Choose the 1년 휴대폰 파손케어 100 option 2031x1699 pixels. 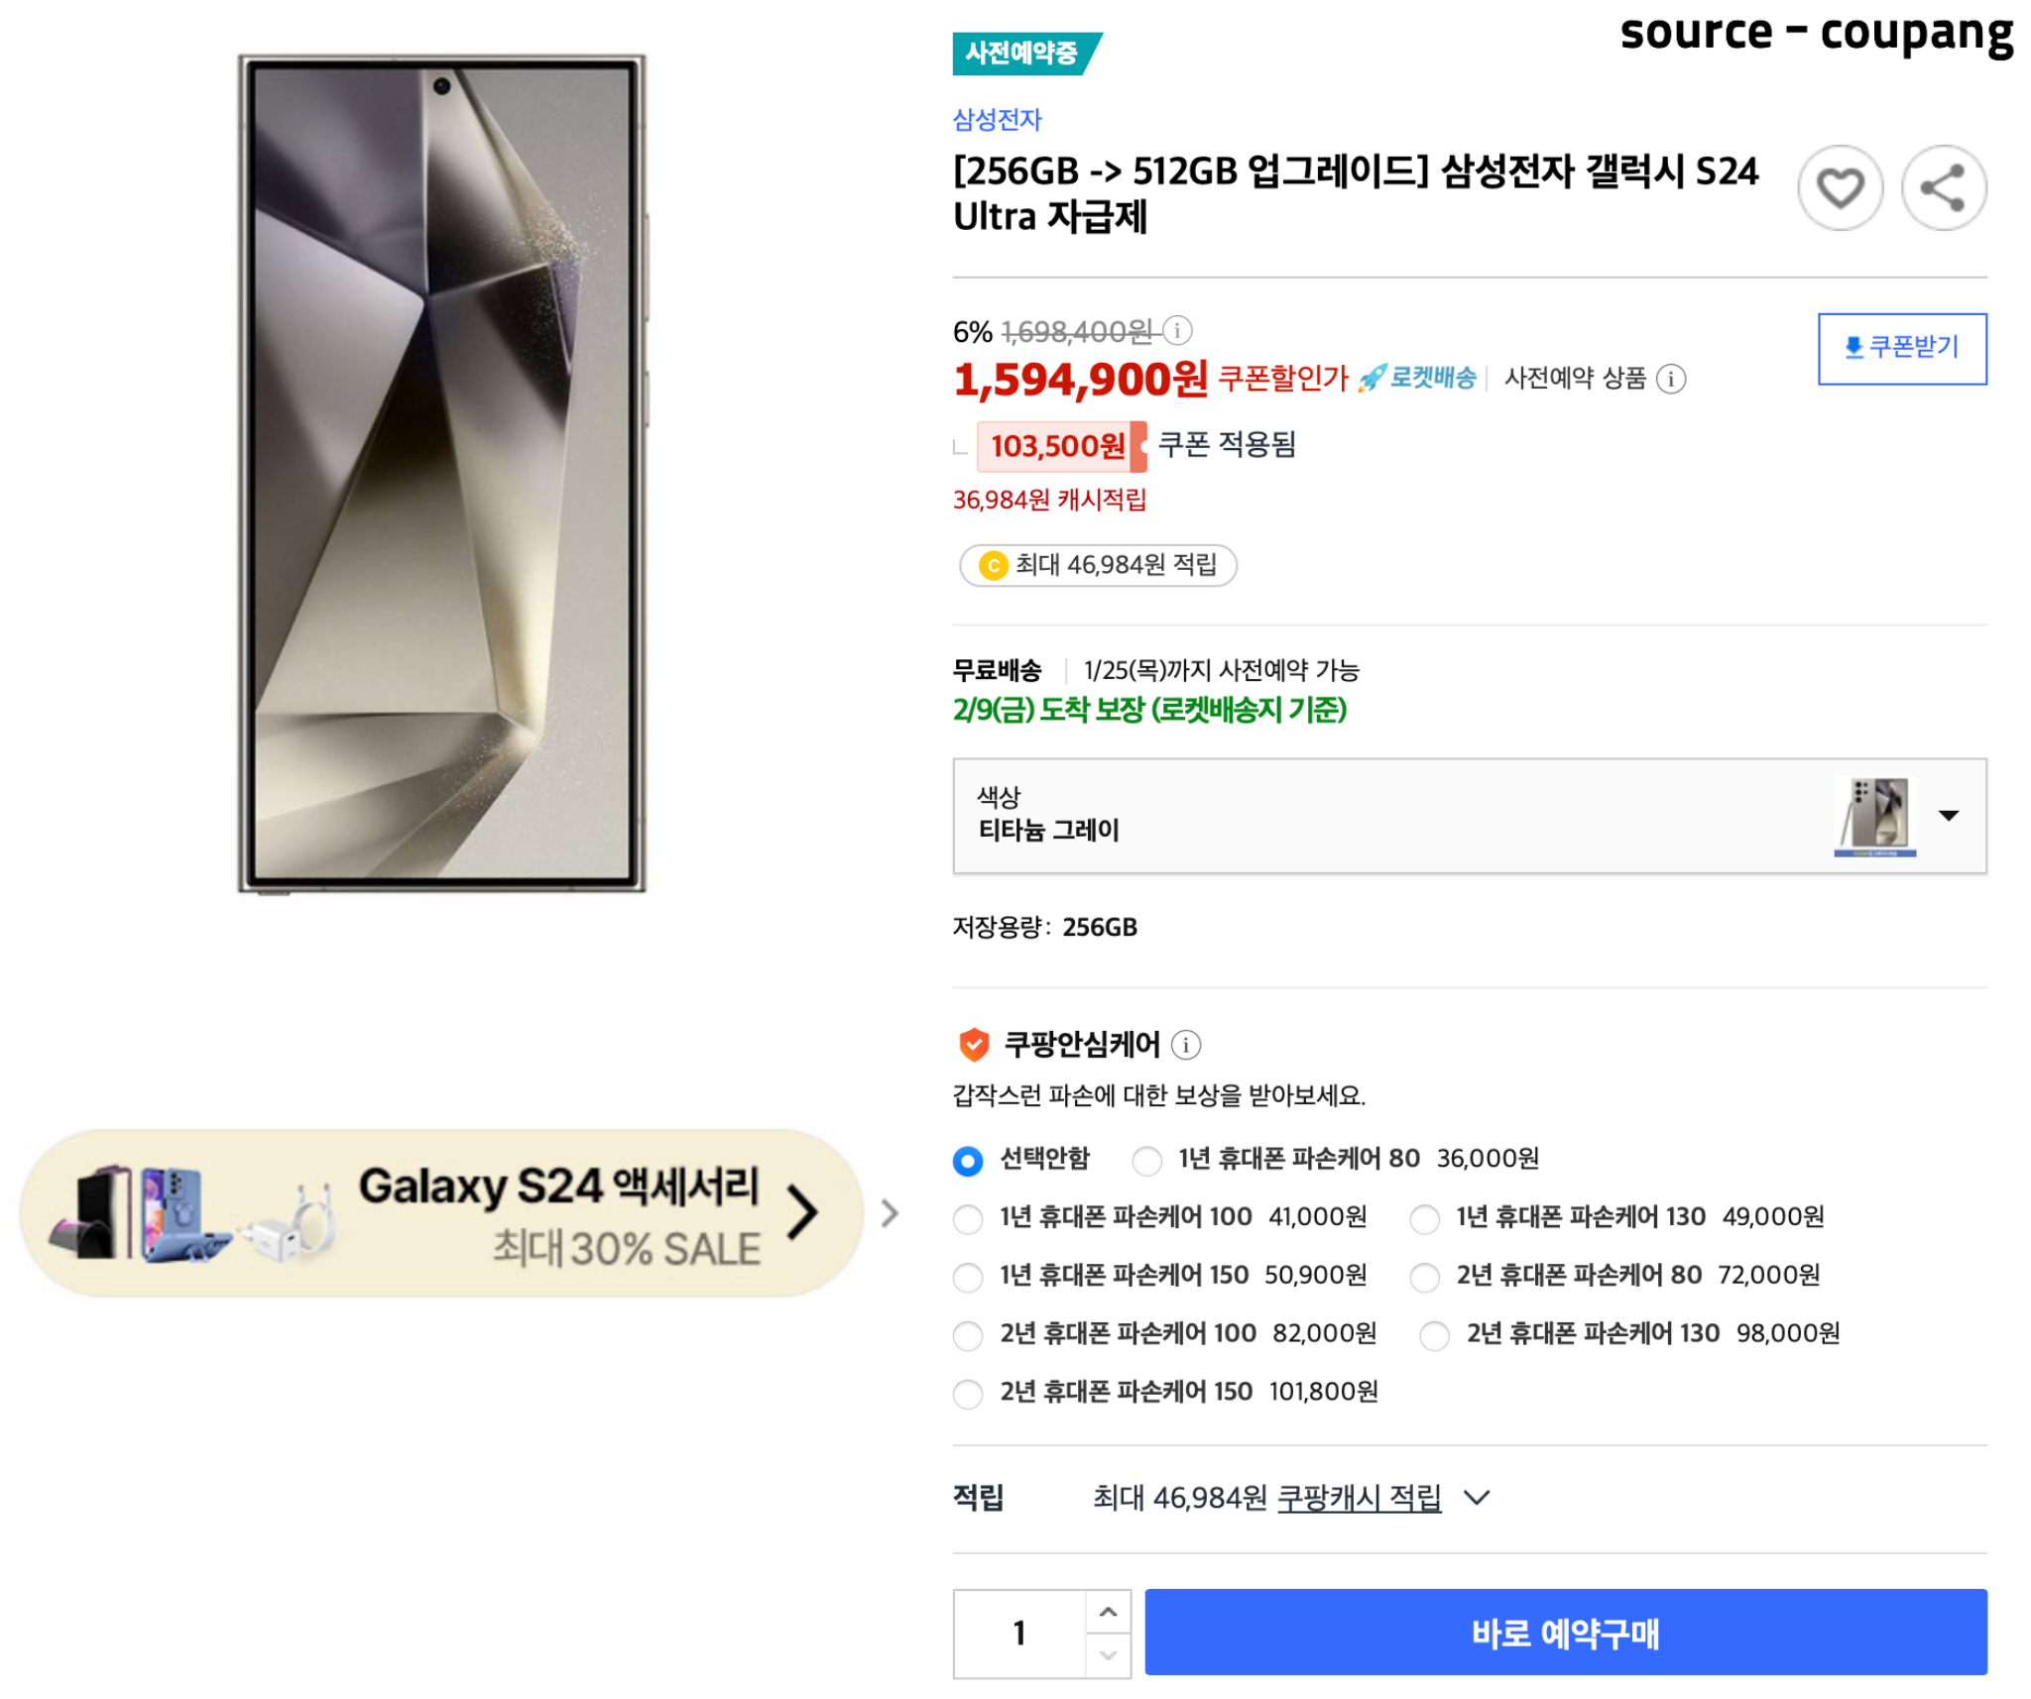967,1219
